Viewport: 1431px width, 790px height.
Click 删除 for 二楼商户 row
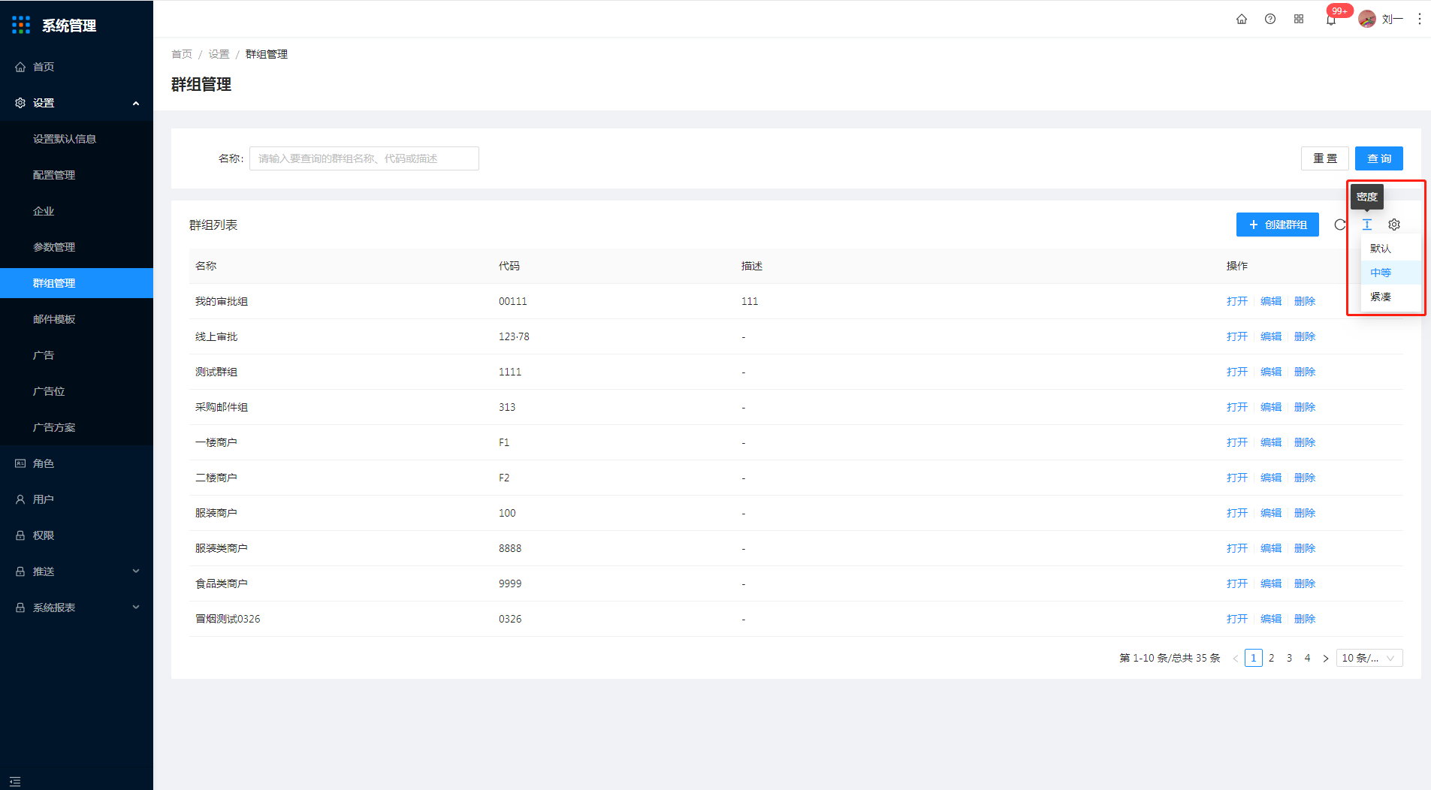tap(1305, 478)
